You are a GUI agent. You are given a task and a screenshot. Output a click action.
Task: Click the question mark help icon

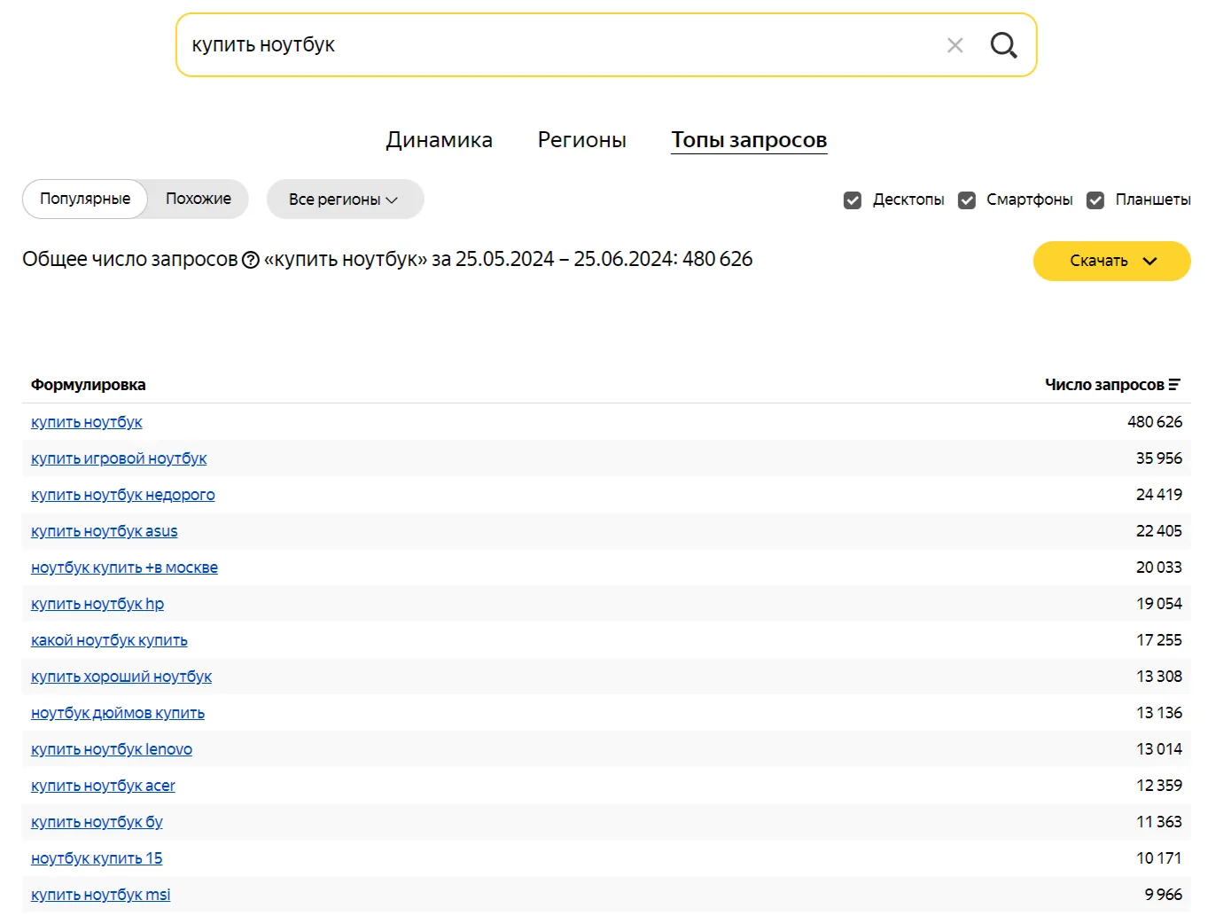(x=251, y=260)
